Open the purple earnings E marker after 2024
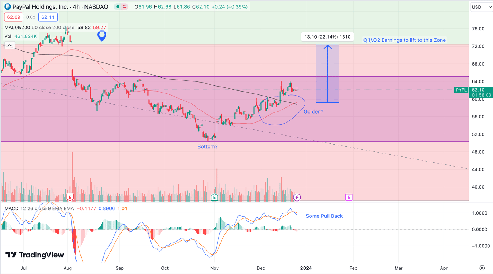493x274 pixels. coord(349,197)
